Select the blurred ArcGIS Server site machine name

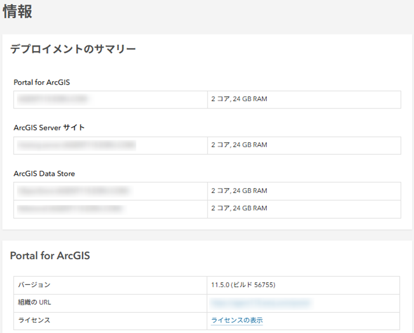[76, 146]
